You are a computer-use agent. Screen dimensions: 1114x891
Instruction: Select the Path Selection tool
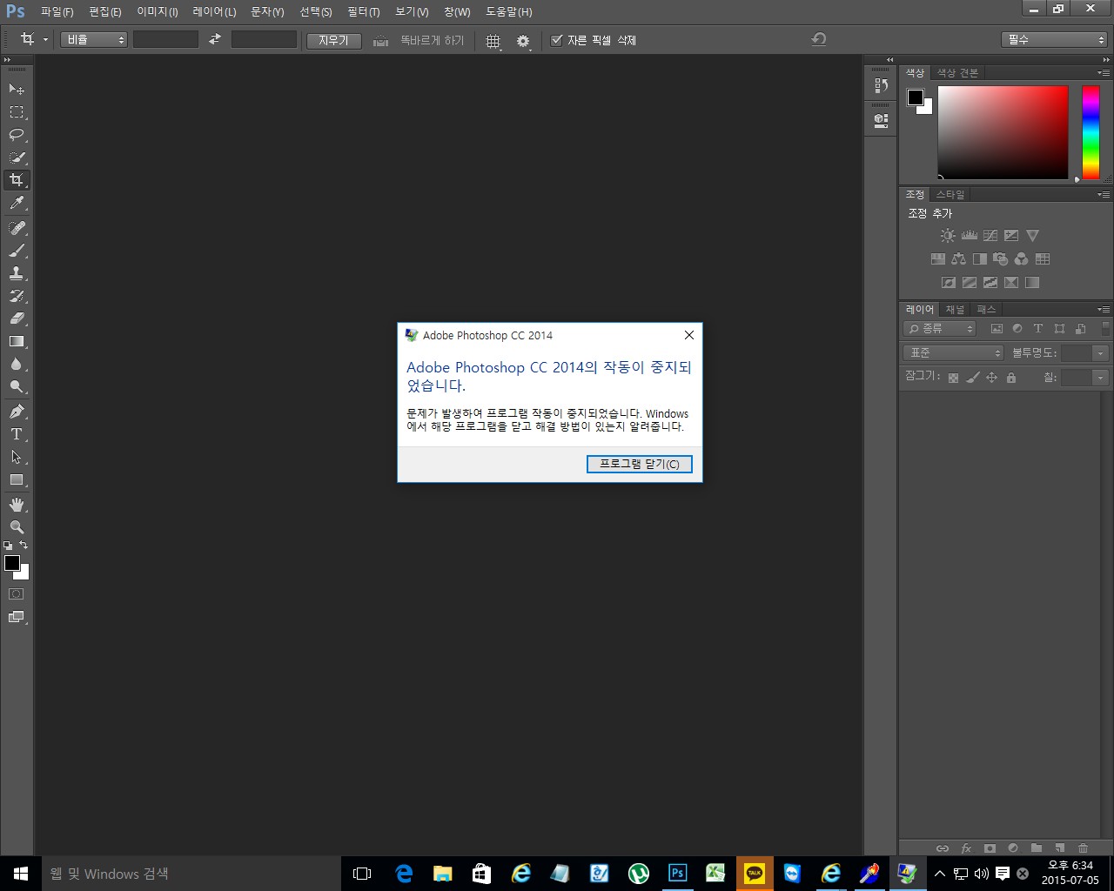click(x=17, y=457)
